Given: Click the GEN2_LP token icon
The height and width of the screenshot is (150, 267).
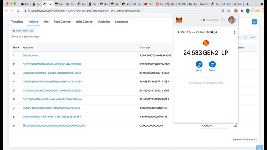Looking at the screenshot, I should (206, 43).
